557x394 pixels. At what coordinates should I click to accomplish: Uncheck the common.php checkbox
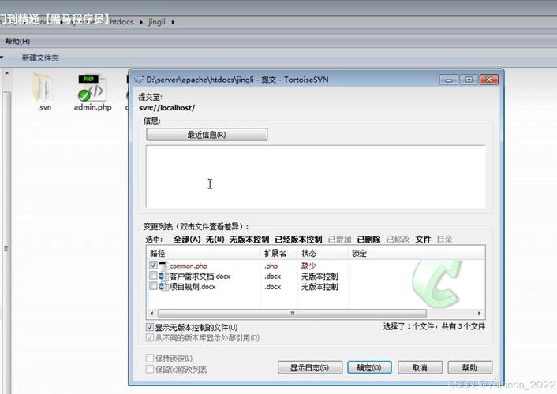[x=153, y=265]
